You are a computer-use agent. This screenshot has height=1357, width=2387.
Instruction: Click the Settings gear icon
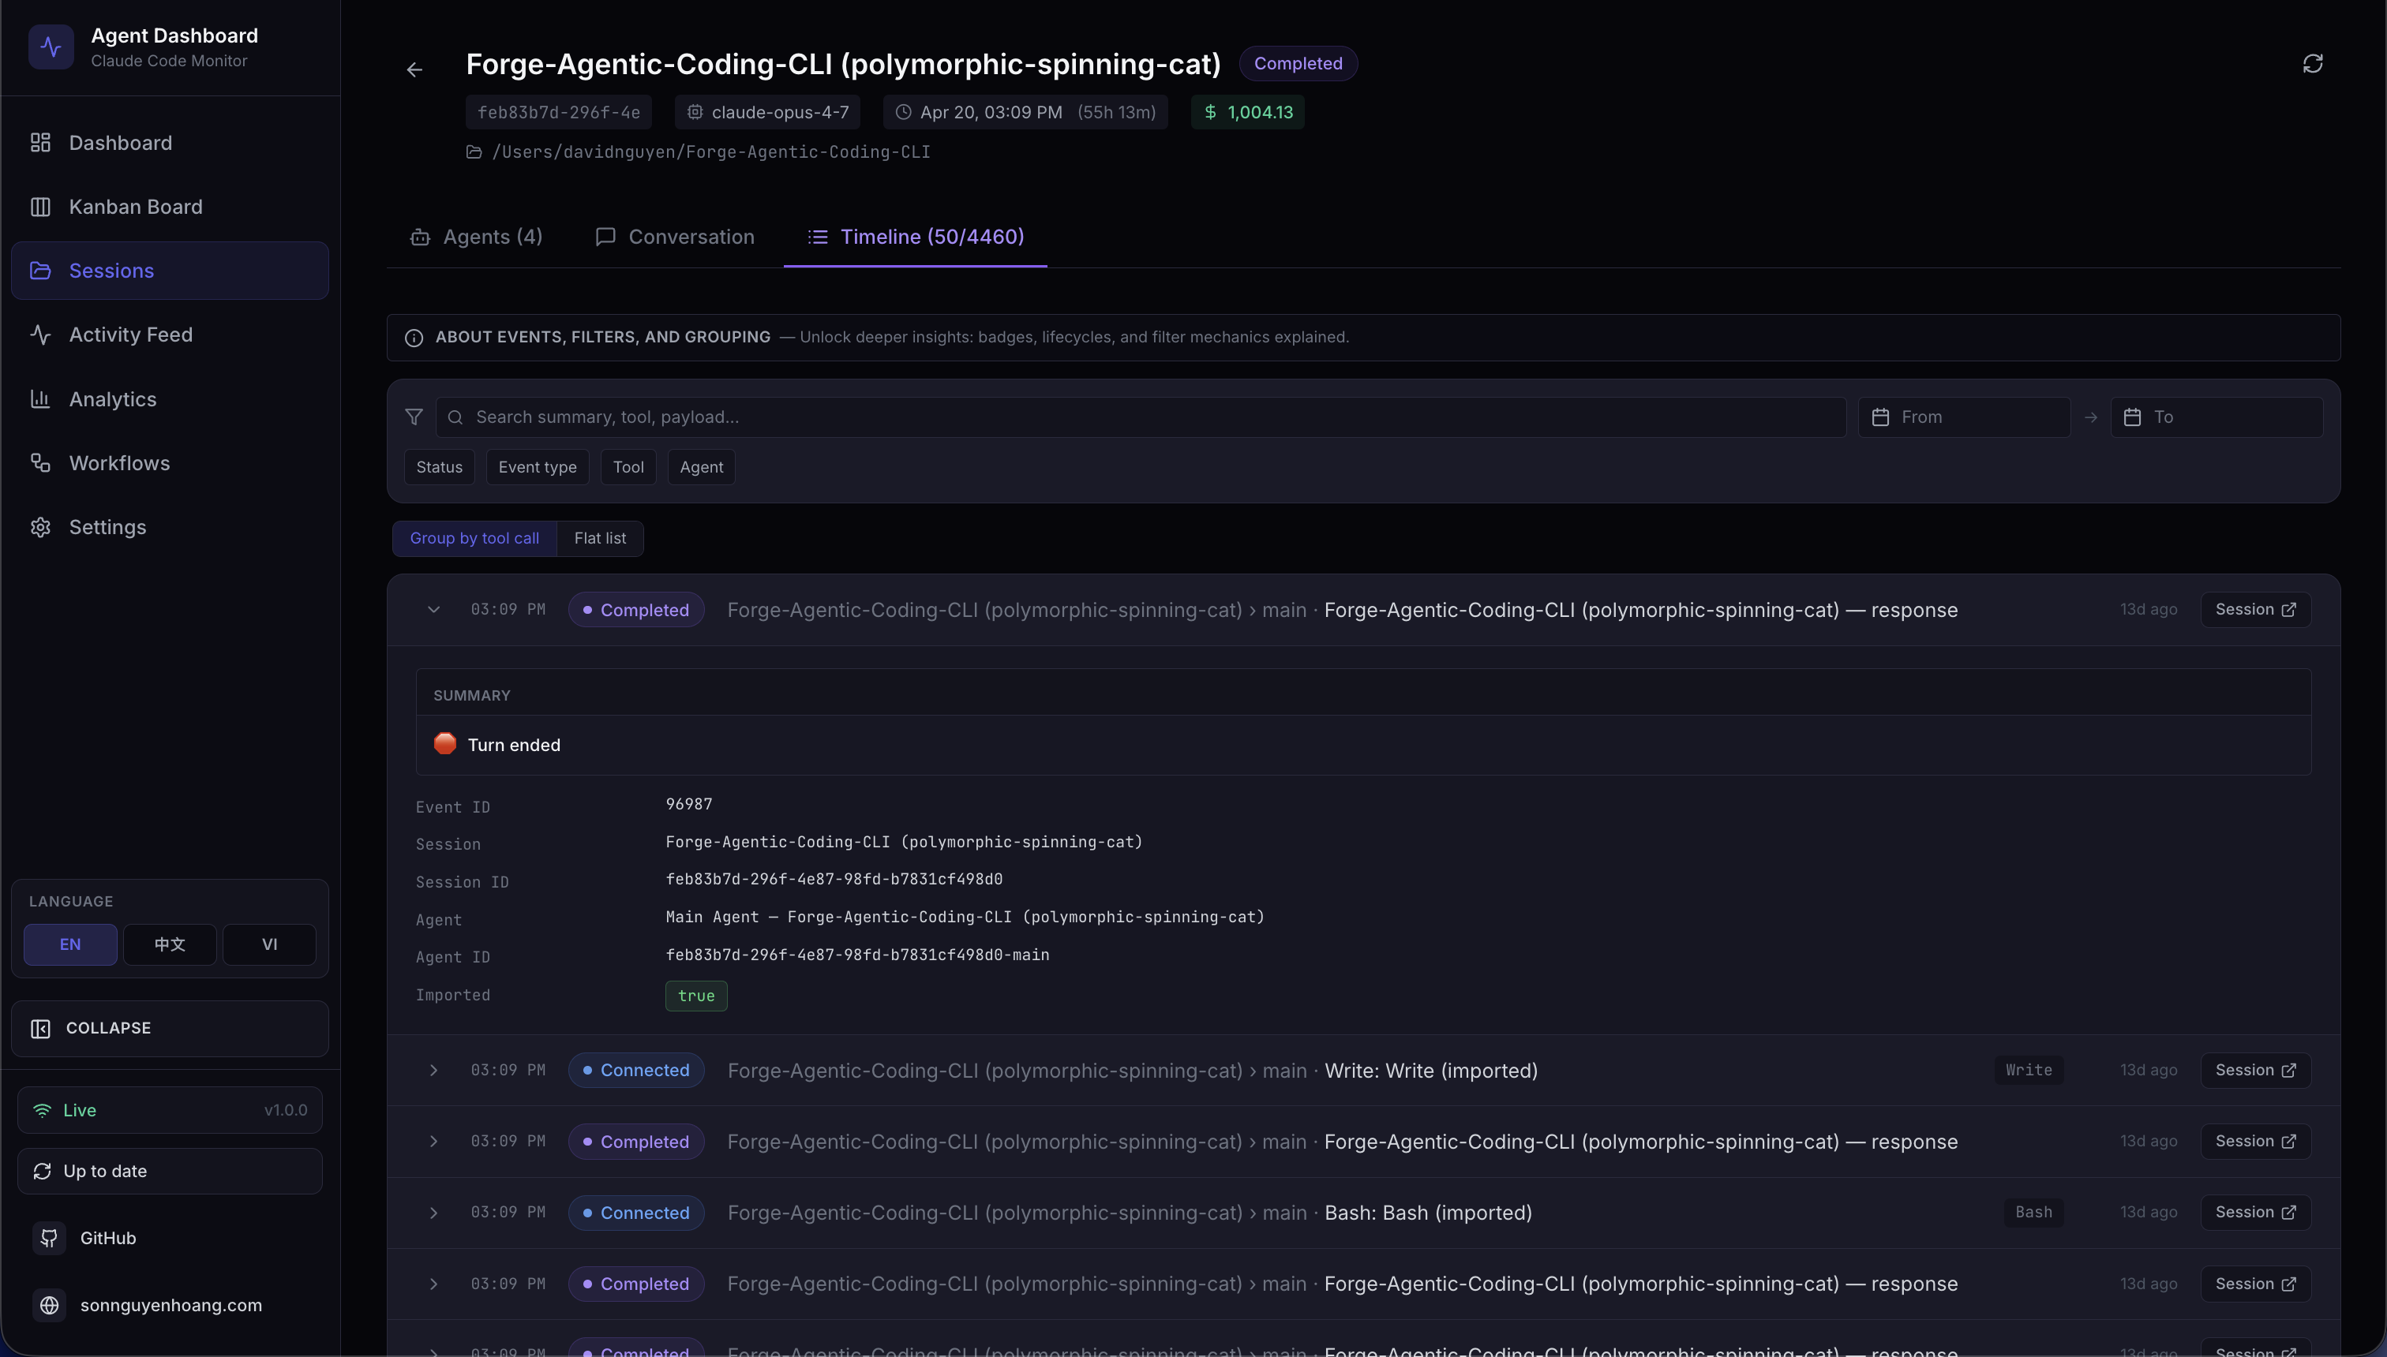click(x=40, y=528)
